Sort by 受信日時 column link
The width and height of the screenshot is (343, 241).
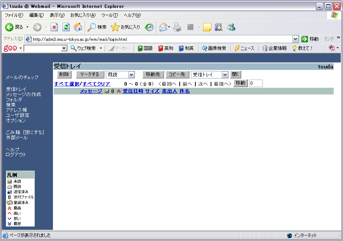click(x=133, y=91)
